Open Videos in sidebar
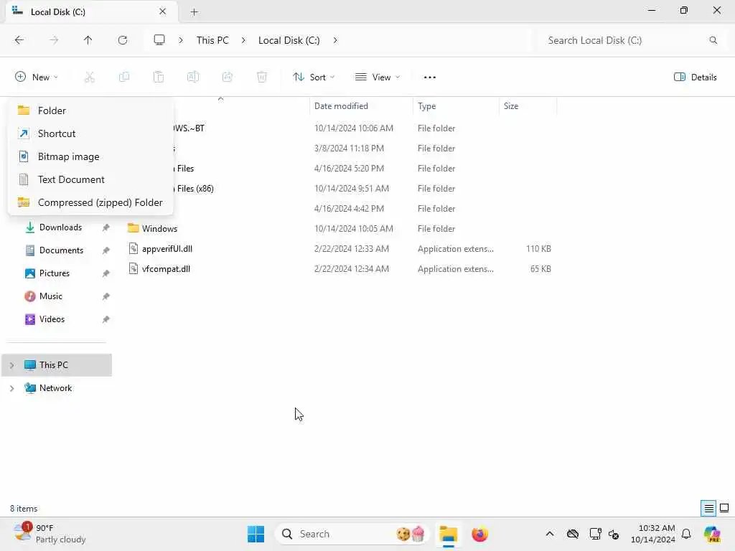Screen dimensions: 735x551 click(x=52, y=319)
